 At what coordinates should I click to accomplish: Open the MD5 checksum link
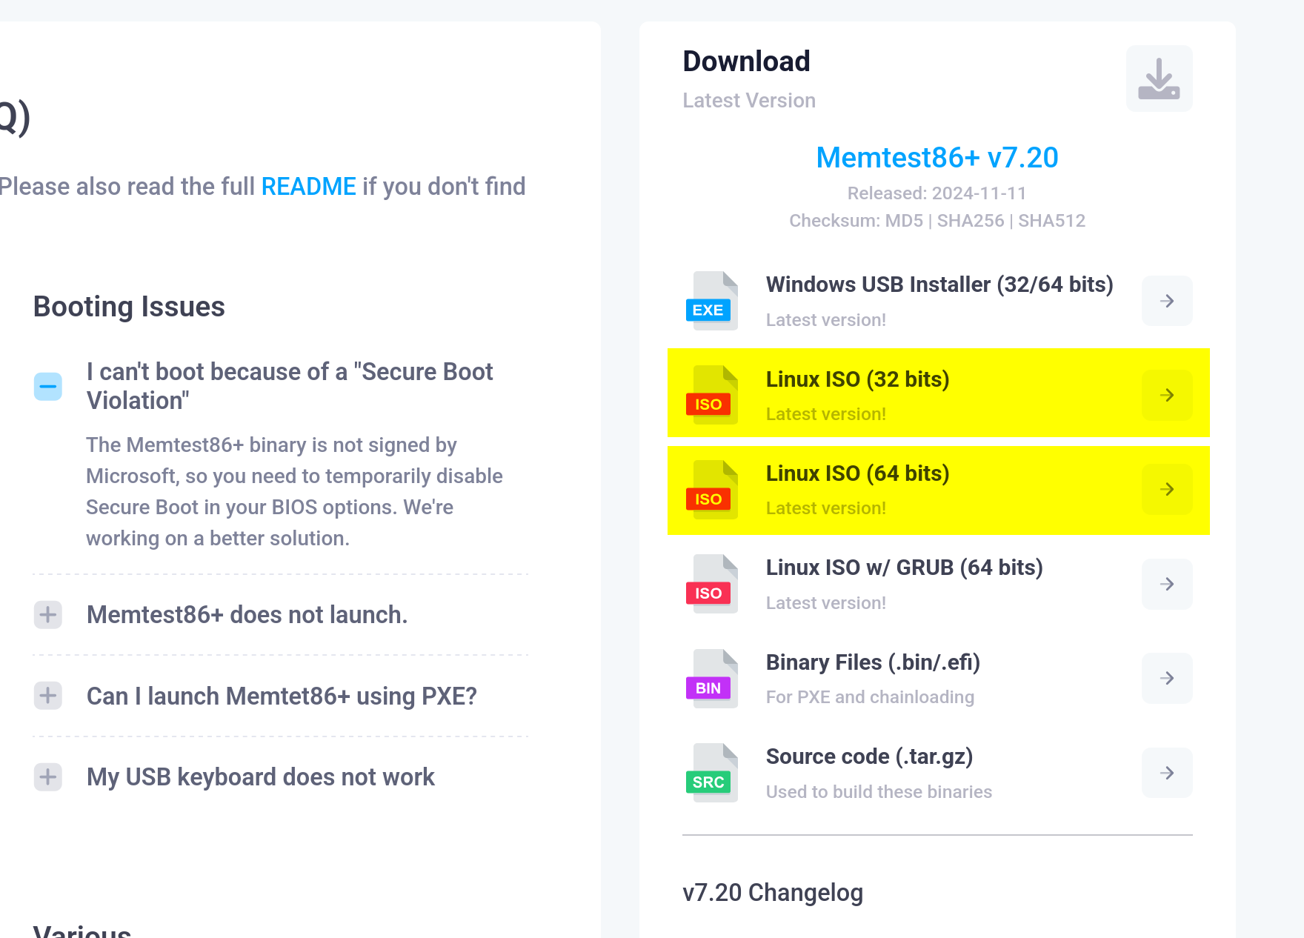[904, 221]
